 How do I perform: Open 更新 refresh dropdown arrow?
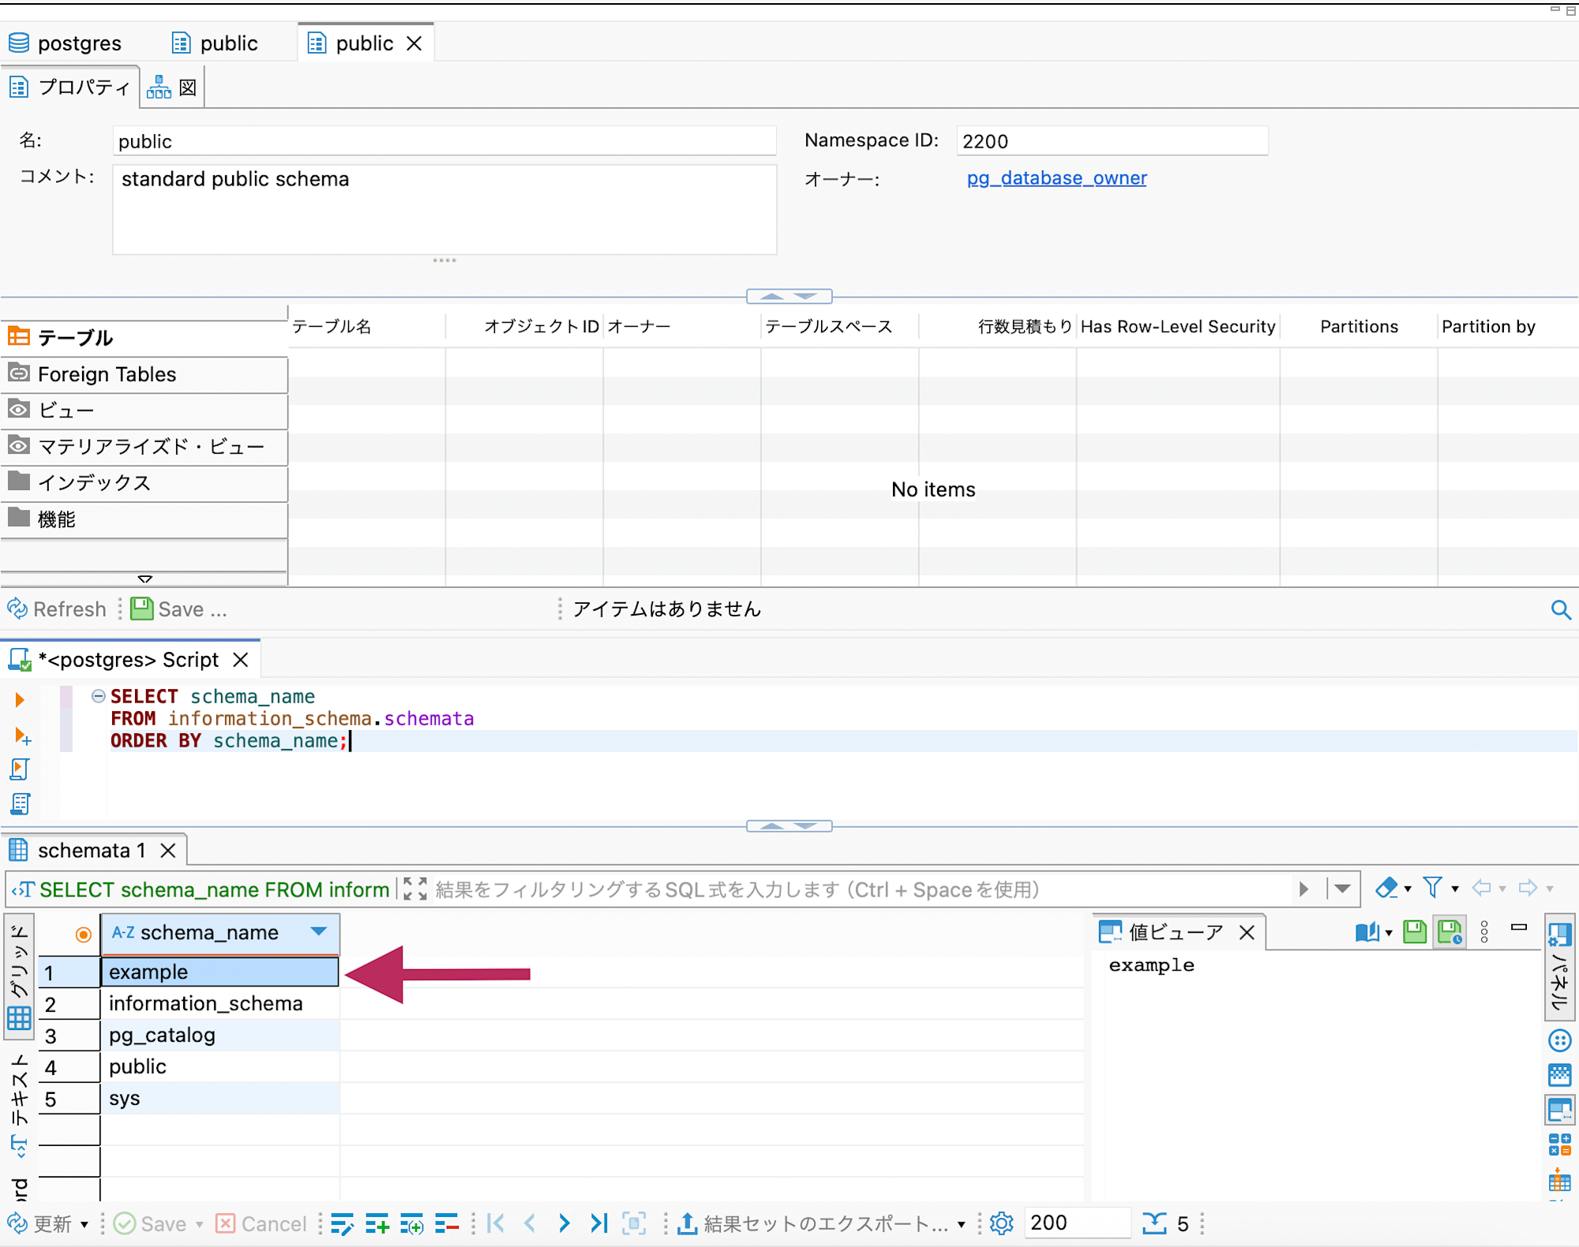click(84, 1225)
